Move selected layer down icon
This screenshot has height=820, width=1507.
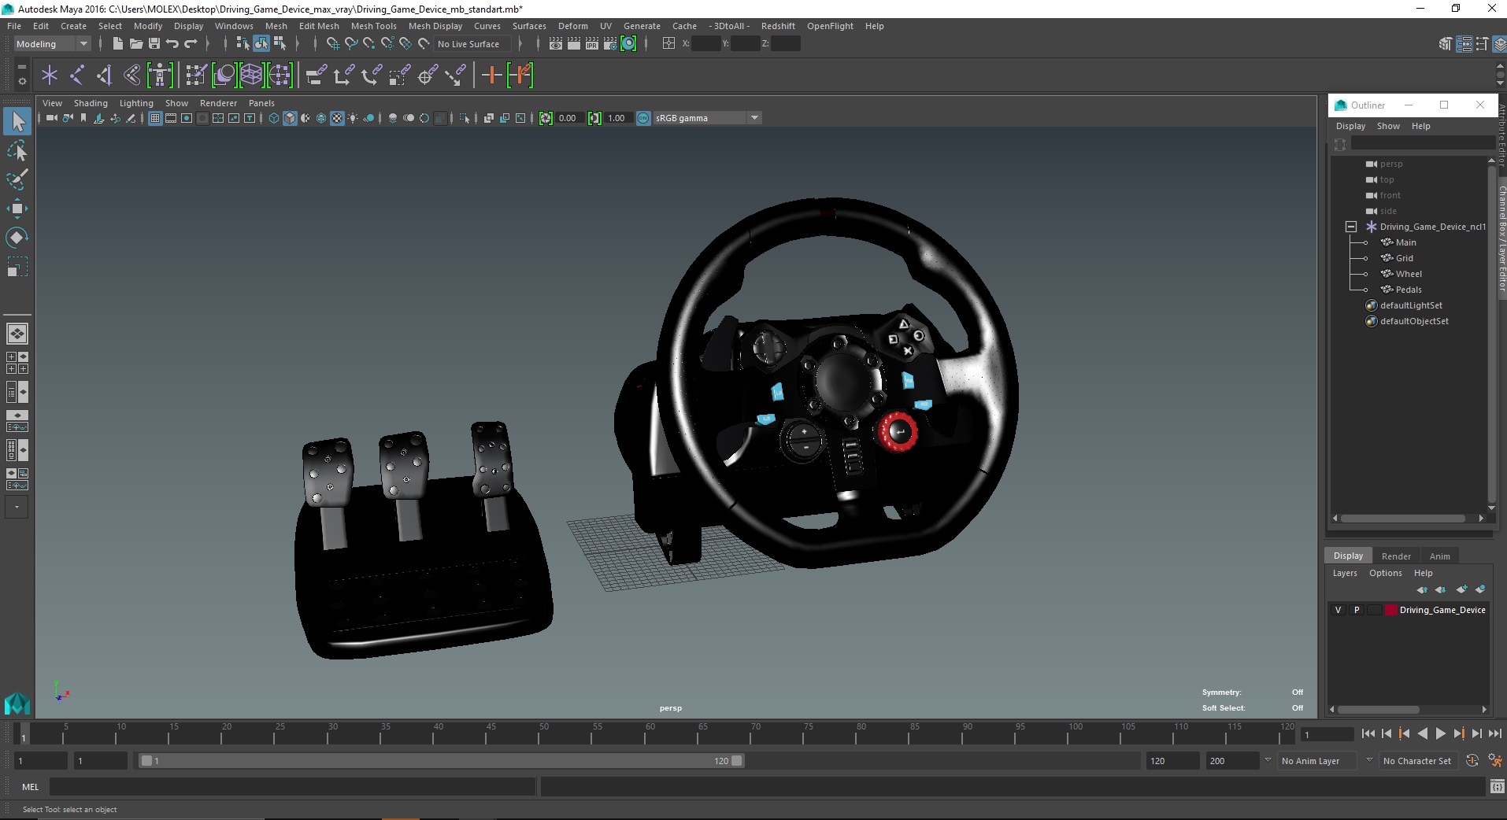pyautogui.click(x=1441, y=589)
